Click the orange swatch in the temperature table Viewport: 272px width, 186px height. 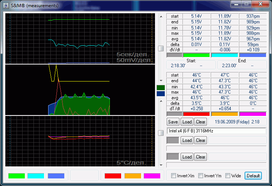coord(225,114)
